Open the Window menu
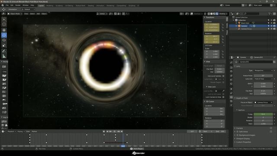The width and height of the screenshot is (277, 156). [26, 5]
